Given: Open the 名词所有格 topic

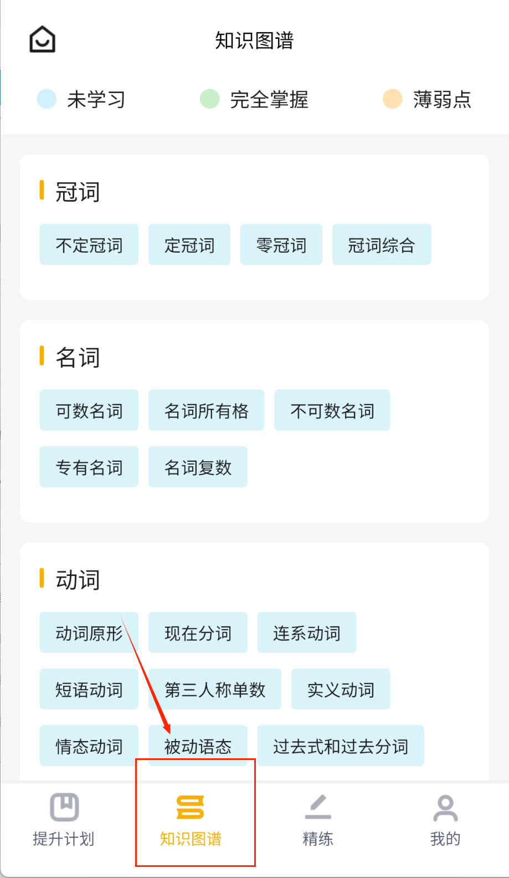Looking at the screenshot, I should [206, 410].
